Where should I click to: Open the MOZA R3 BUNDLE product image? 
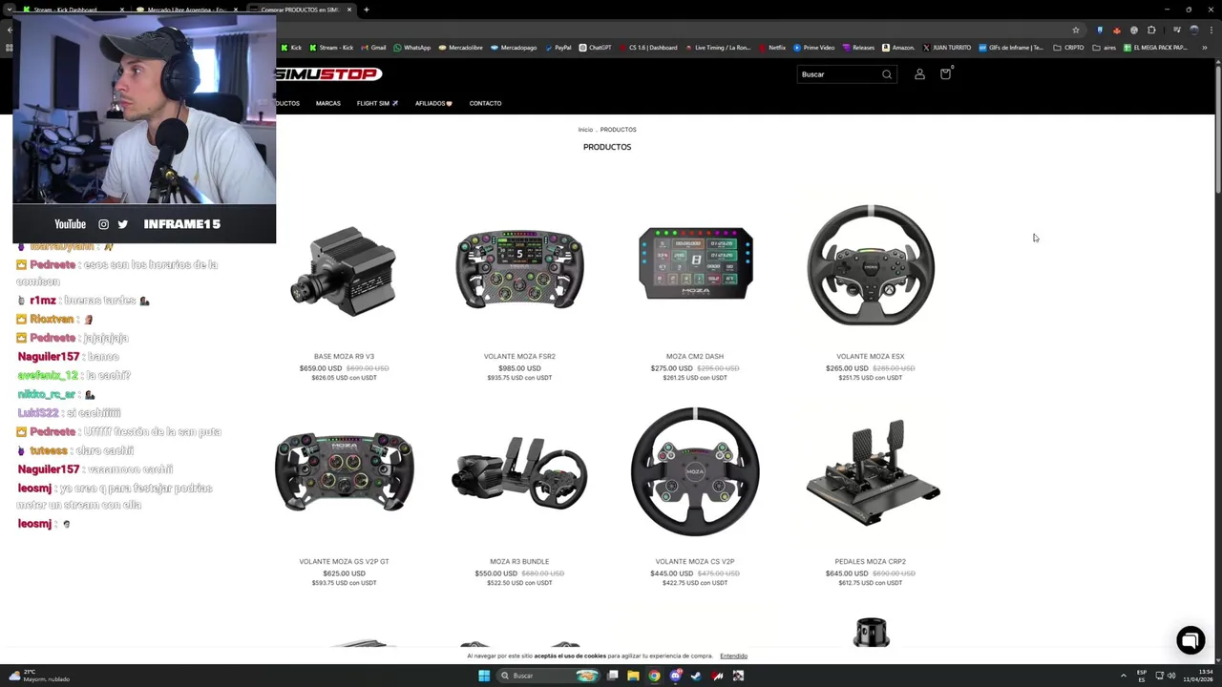pyautogui.click(x=519, y=473)
